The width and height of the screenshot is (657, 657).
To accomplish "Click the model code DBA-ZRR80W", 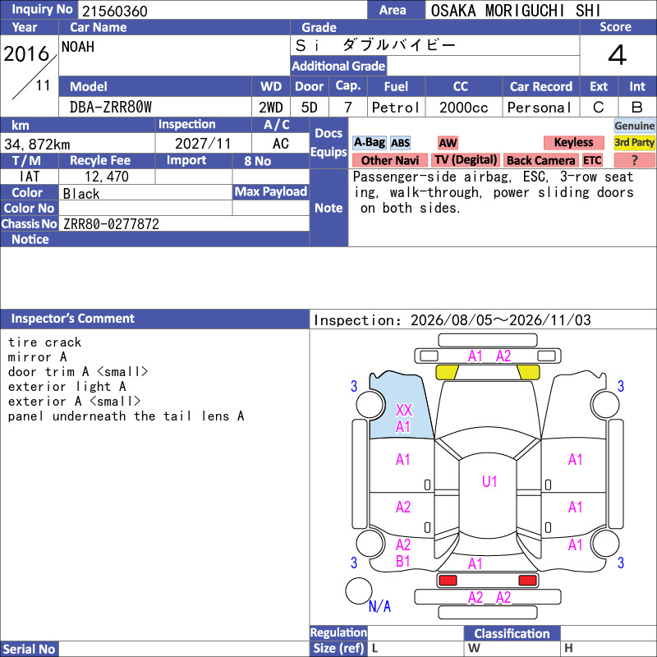I will tap(111, 108).
